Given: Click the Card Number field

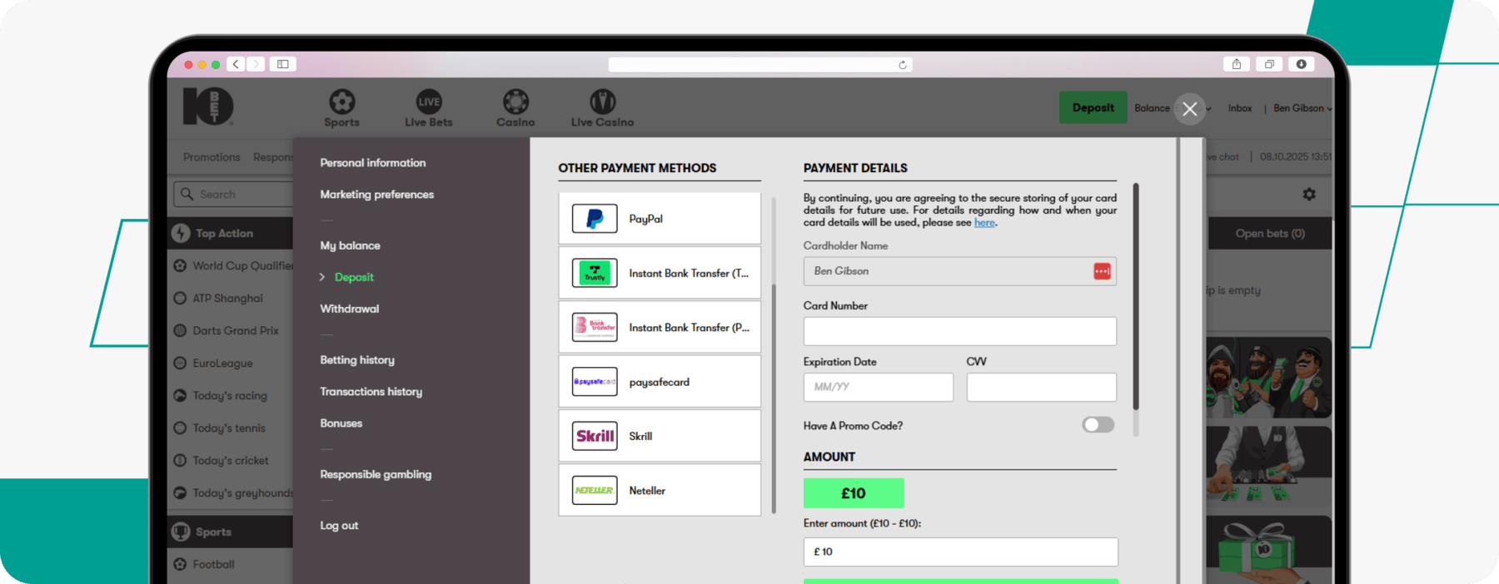Looking at the screenshot, I should tap(959, 331).
